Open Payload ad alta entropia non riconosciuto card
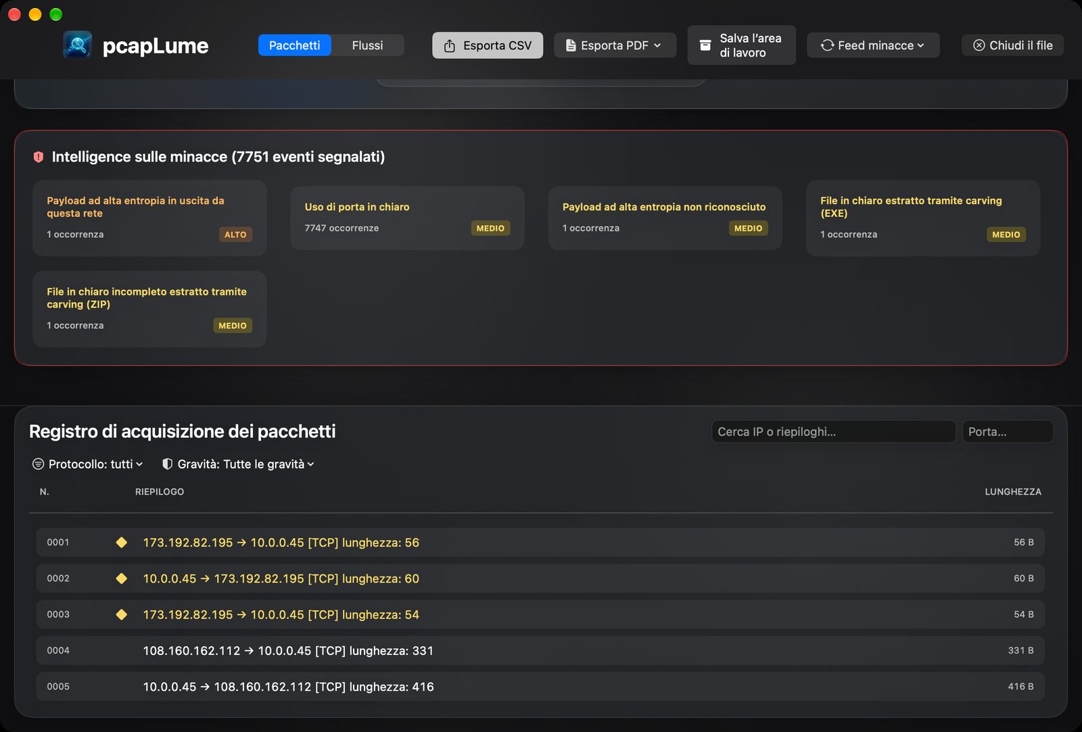The height and width of the screenshot is (732, 1082). click(x=665, y=218)
